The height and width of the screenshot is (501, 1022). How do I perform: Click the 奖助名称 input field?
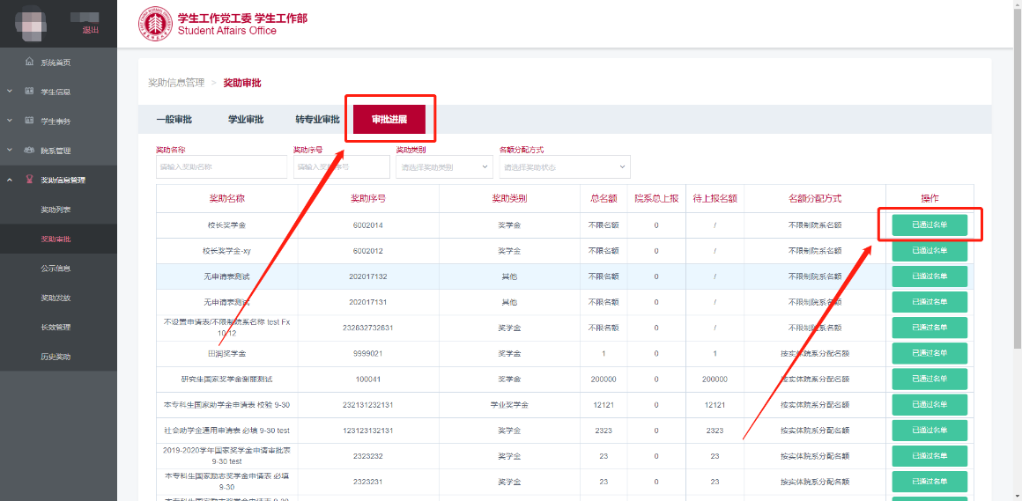coord(221,166)
